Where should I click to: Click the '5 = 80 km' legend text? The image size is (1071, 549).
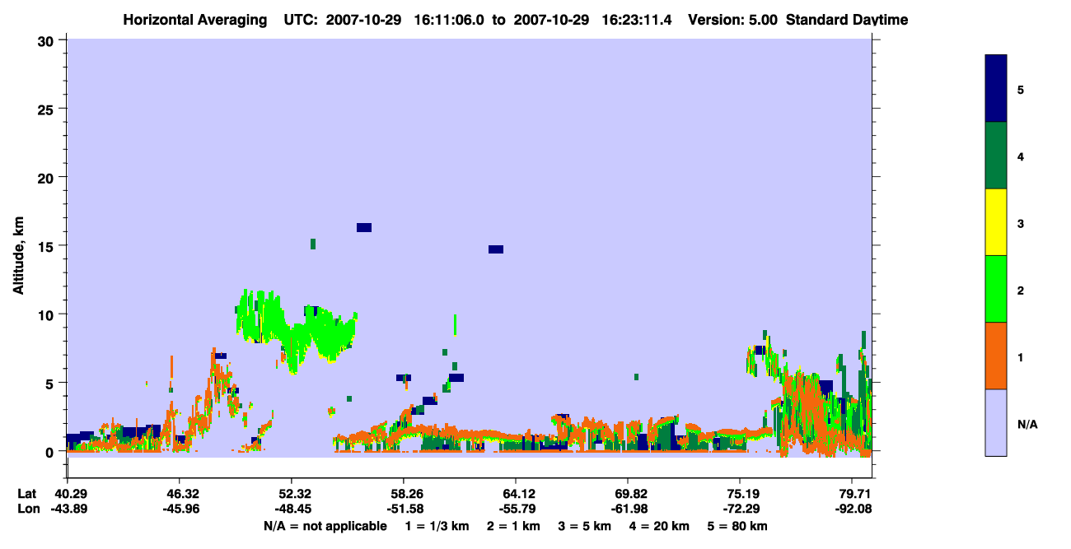tap(737, 526)
